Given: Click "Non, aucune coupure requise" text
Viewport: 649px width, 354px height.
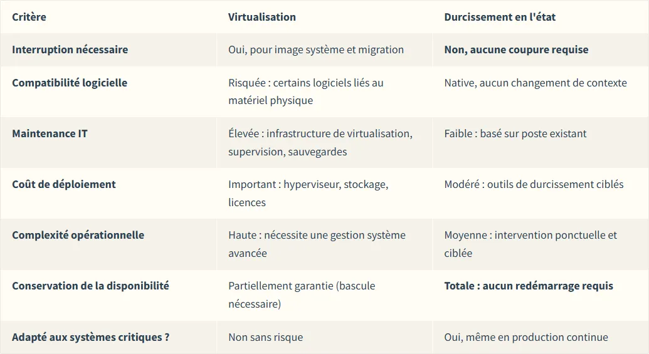Looking at the screenshot, I should (516, 49).
